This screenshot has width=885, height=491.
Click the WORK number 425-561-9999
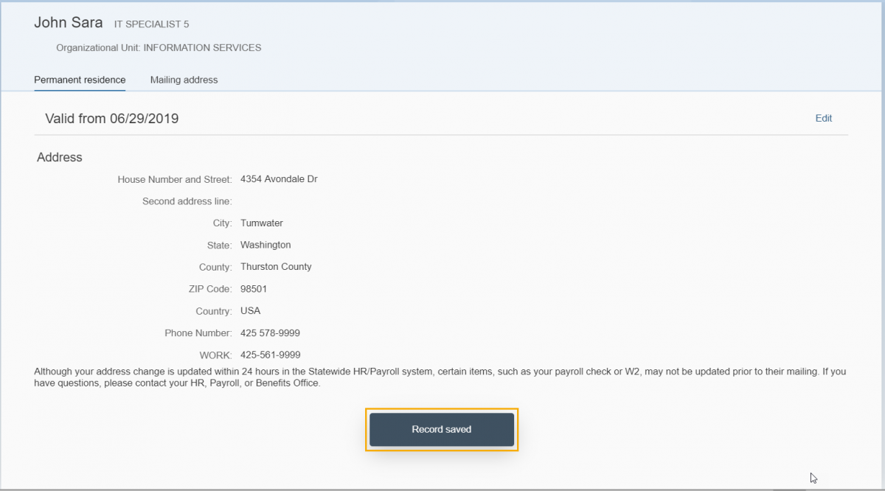[270, 355]
